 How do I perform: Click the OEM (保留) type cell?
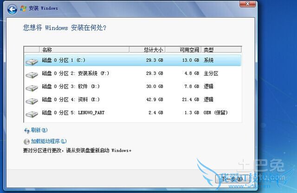215,112
